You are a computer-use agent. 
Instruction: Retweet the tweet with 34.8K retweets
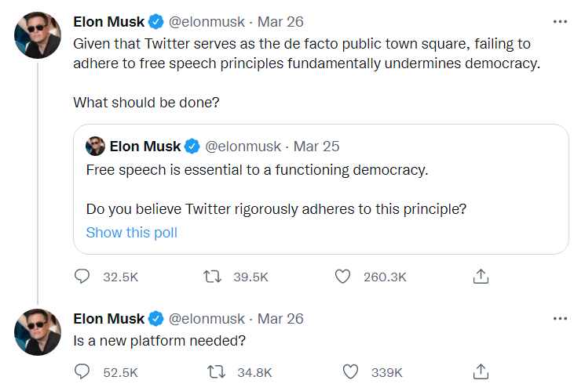212,371
